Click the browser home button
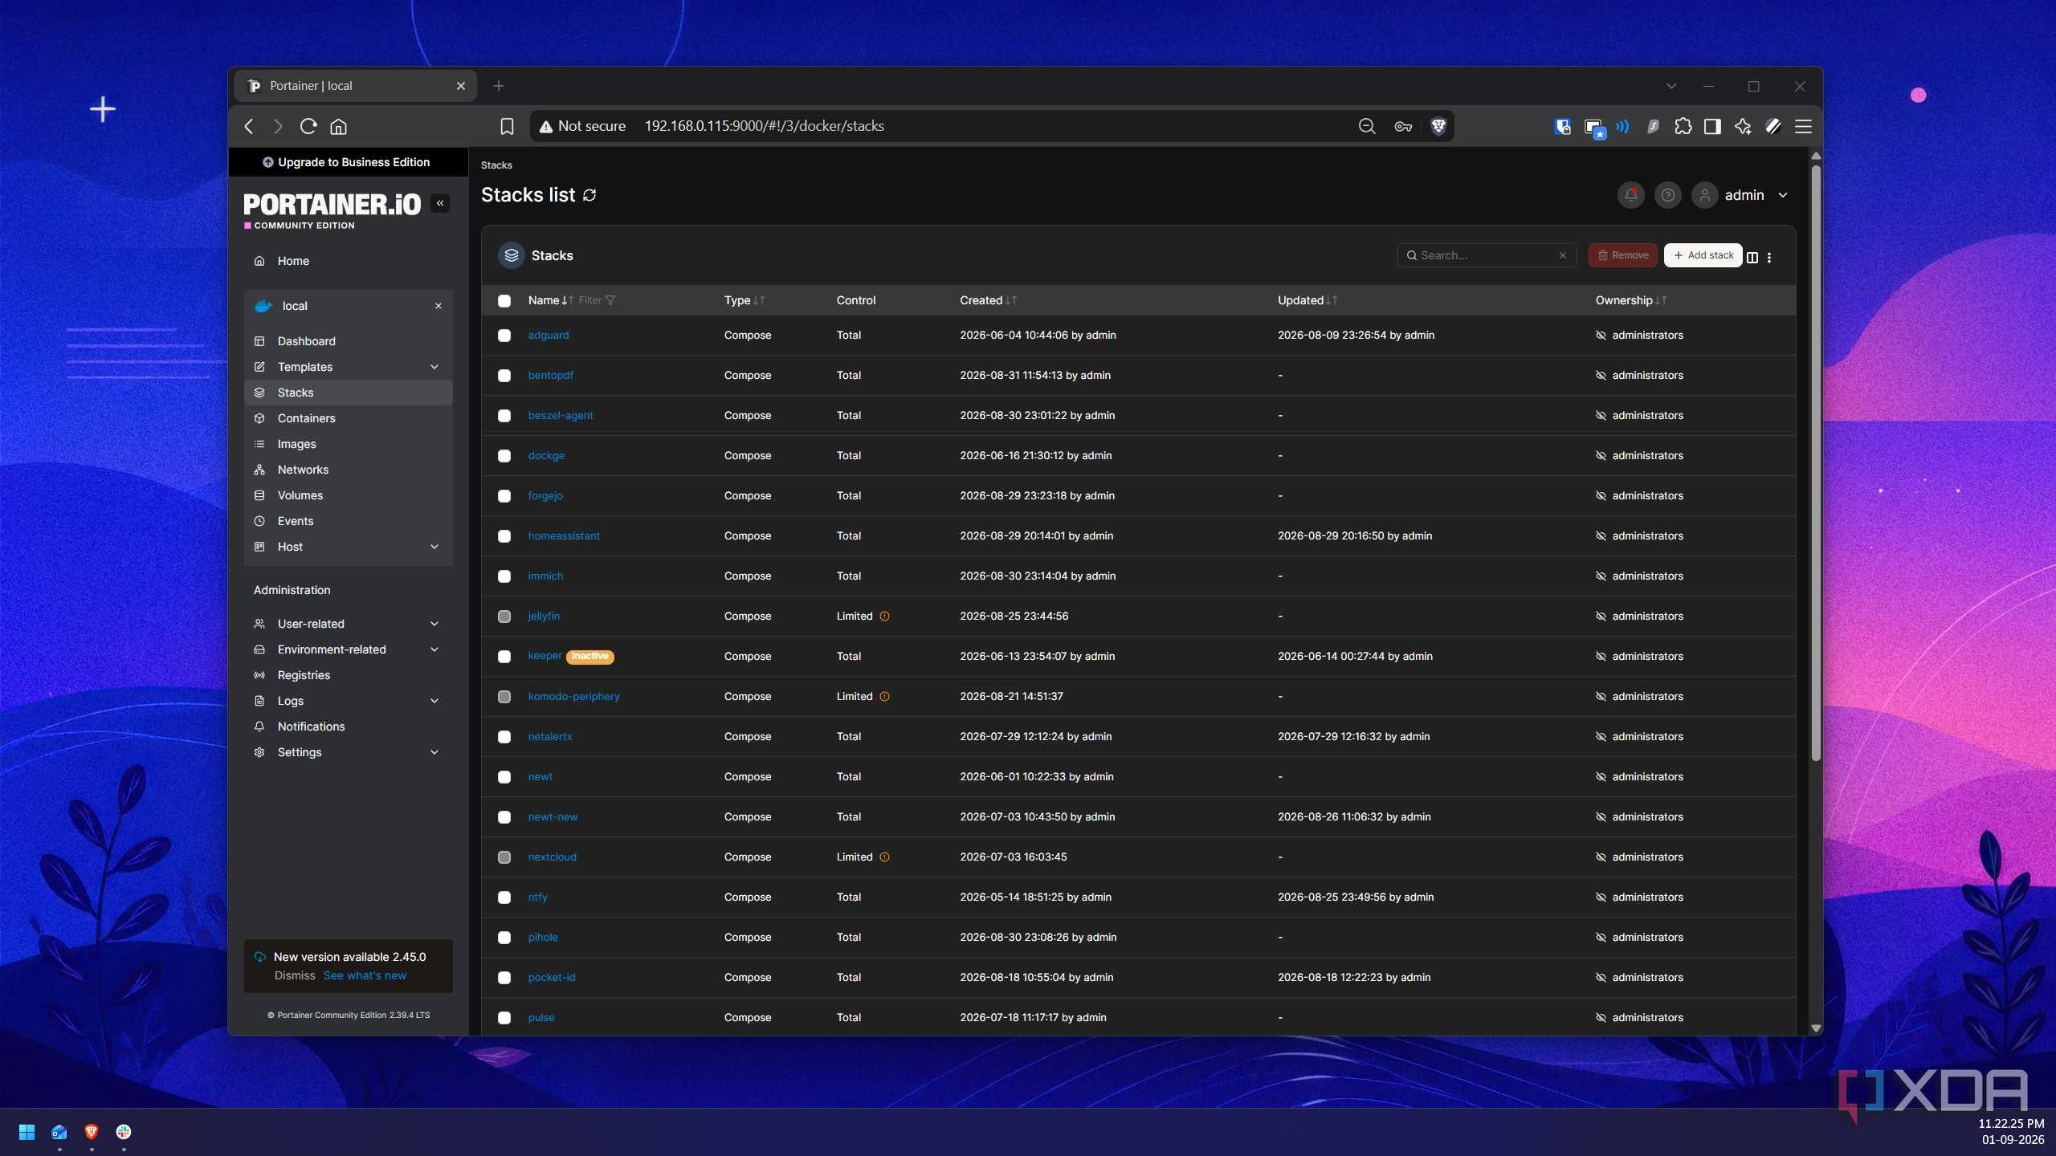Image resolution: width=2056 pixels, height=1156 pixels. (339, 126)
